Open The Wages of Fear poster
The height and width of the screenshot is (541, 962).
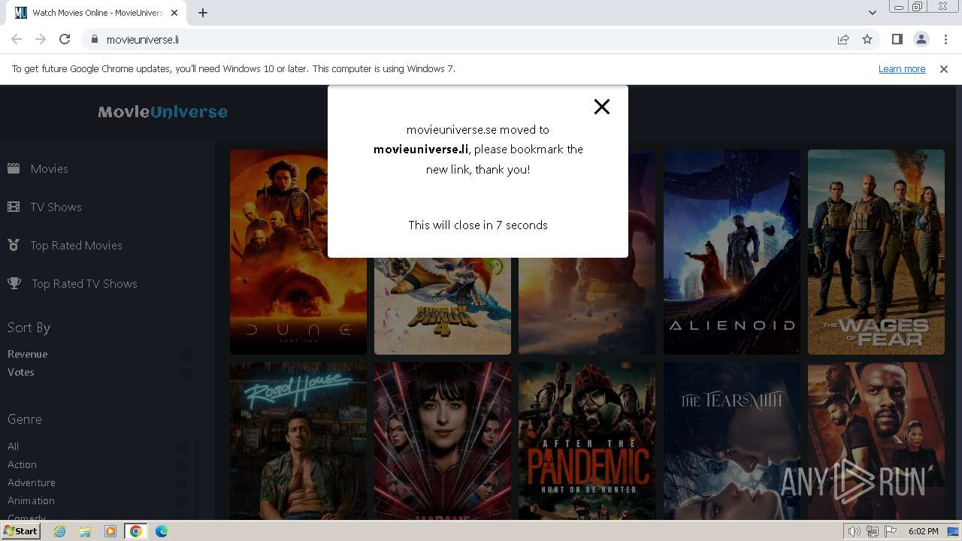pos(876,252)
